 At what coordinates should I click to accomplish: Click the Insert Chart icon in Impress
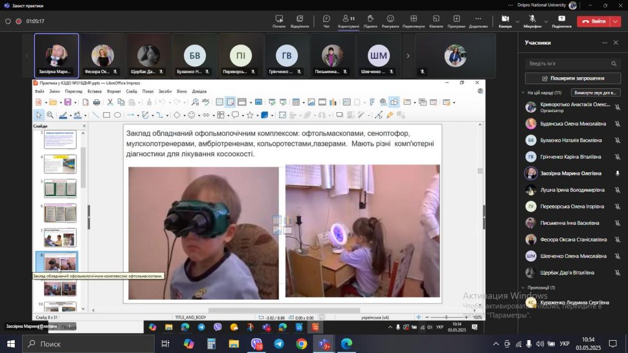point(333,102)
